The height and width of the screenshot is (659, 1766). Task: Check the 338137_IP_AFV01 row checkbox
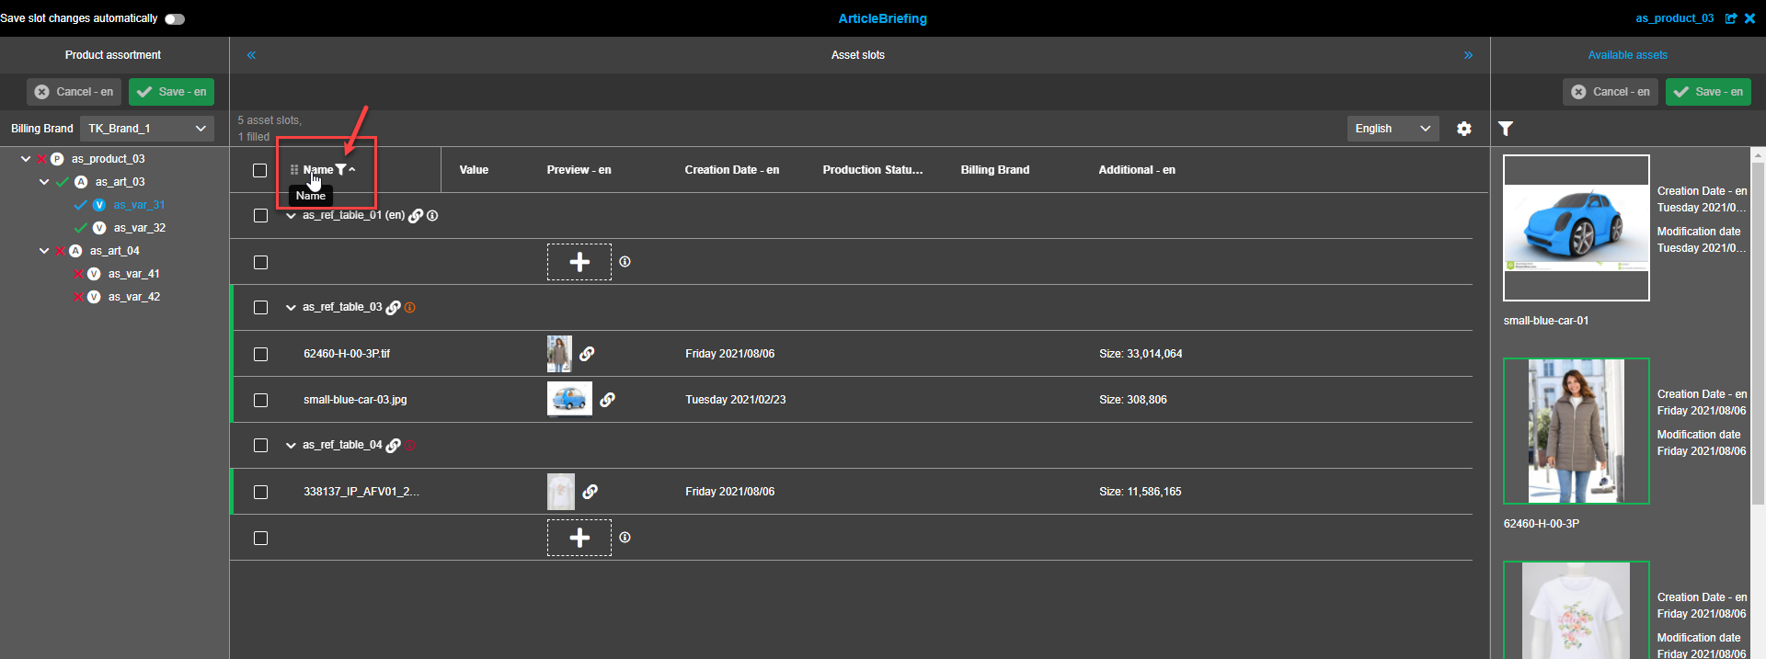[260, 492]
